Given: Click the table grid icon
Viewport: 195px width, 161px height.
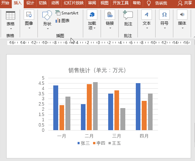Looking at the screenshot, I should pyautogui.click(x=11, y=15).
